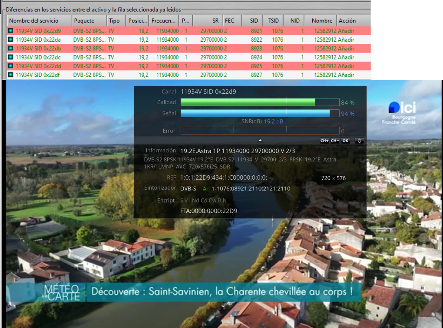Click the Calidad green quality bar
The image size is (443, 328).
pyautogui.click(x=260, y=102)
